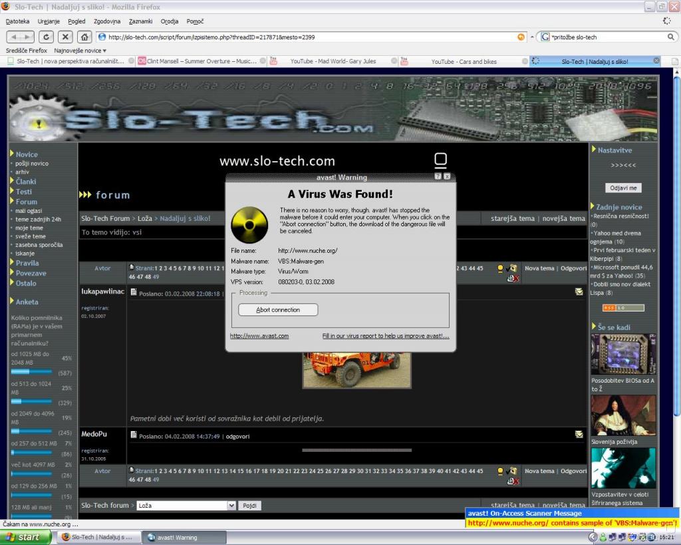The width and height of the screenshot is (681, 545).
Task: Open Posodobitev BIOSa thumbnail image
Action: pos(623,354)
